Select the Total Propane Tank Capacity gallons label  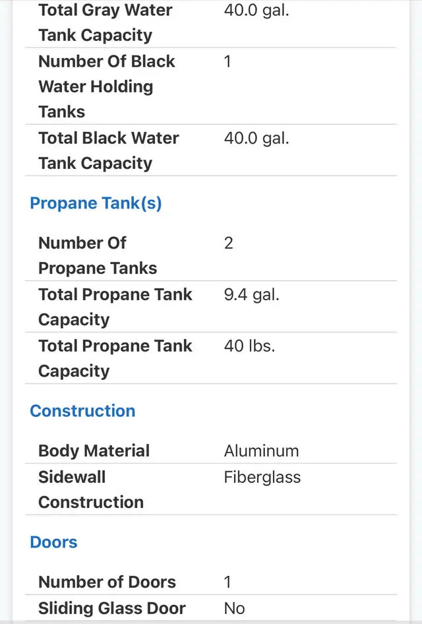[115, 307]
